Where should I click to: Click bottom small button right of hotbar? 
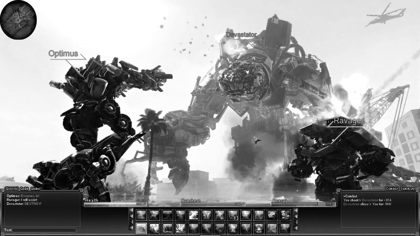tap(295, 228)
